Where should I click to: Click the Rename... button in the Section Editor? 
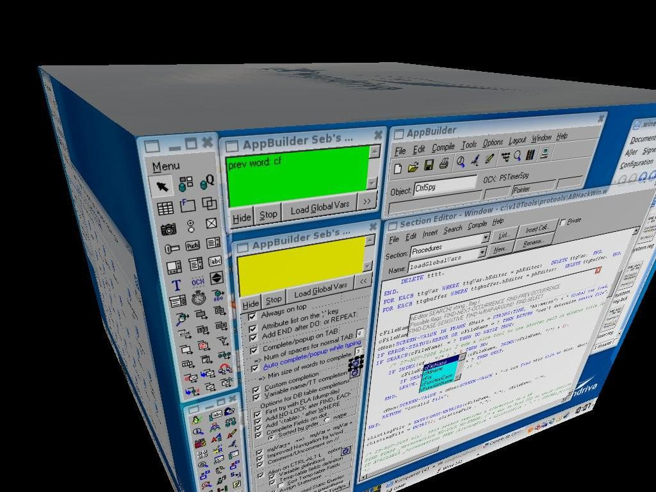pyautogui.click(x=533, y=243)
